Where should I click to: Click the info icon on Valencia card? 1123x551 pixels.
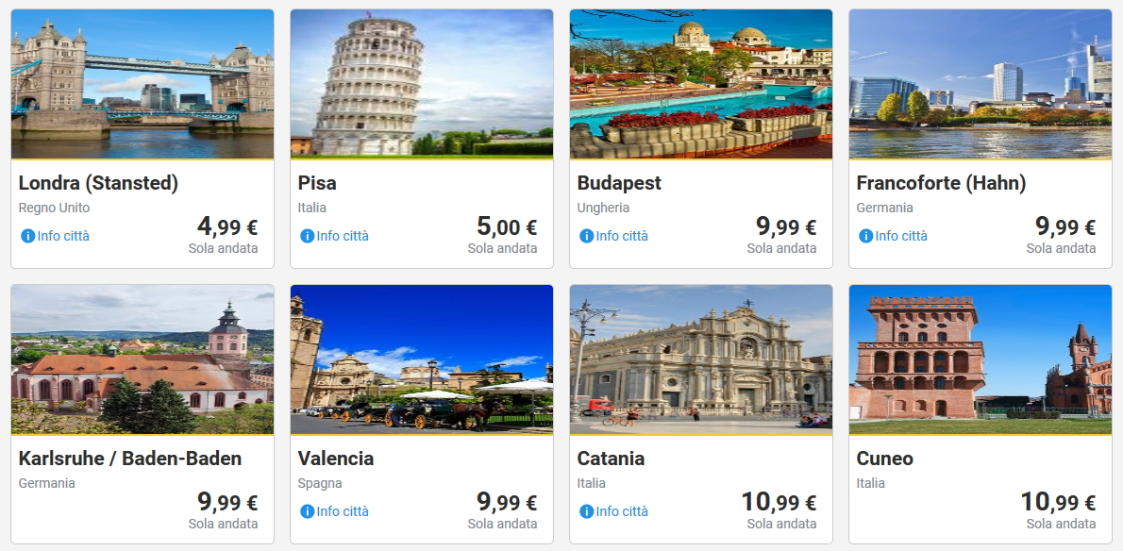307,511
